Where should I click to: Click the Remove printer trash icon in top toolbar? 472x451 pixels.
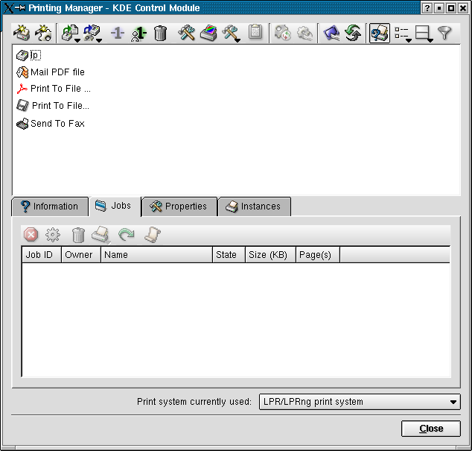pyautogui.click(x=161, y=33)
